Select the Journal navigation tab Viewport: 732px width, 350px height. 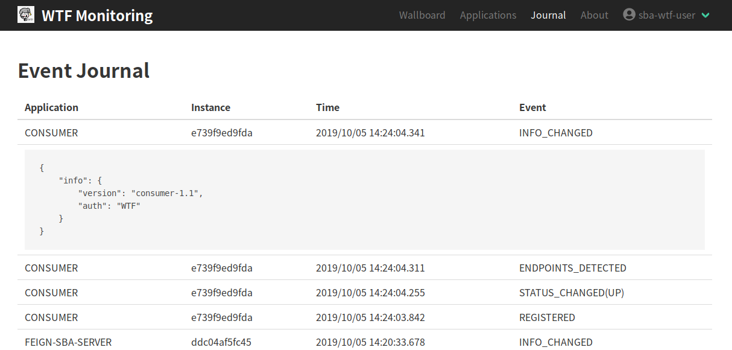pos(548,15)
